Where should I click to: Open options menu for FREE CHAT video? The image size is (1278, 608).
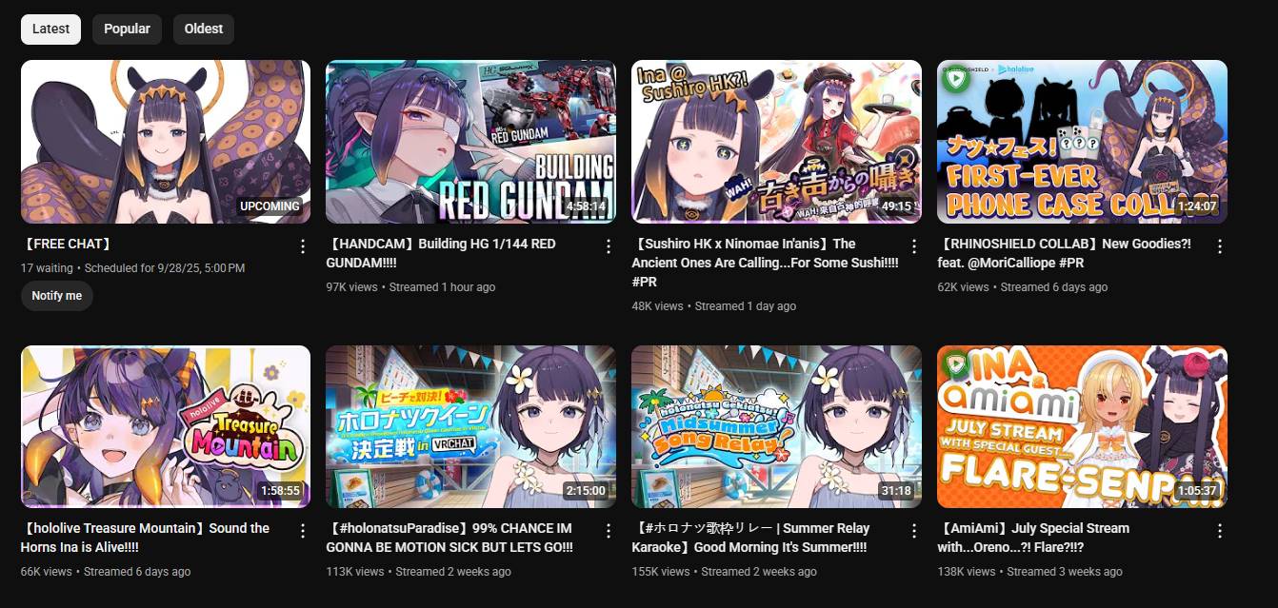(303, 246)
